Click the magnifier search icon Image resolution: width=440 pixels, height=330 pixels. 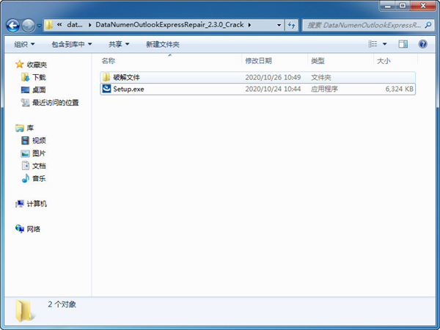click(x=428, y=25)
